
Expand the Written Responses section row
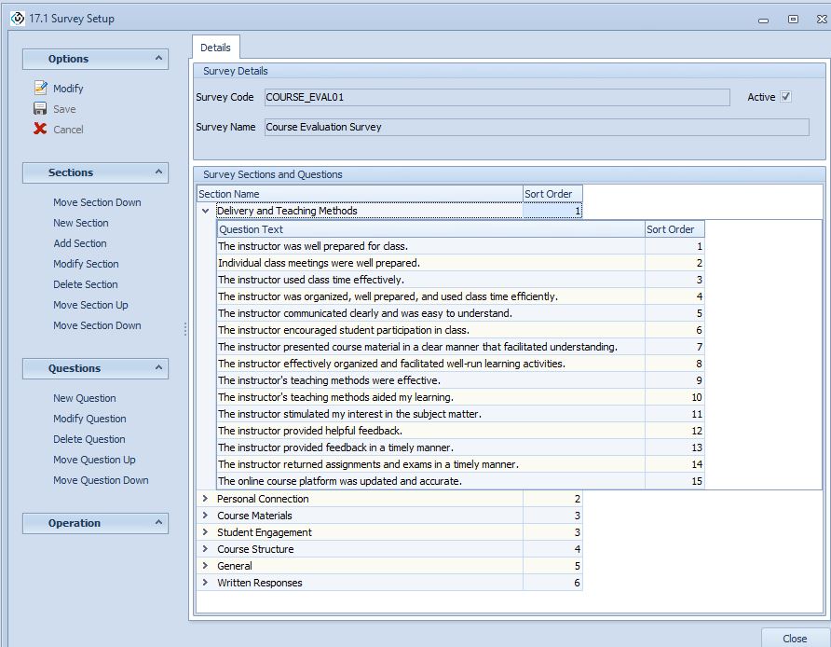[x=206, y=583]
